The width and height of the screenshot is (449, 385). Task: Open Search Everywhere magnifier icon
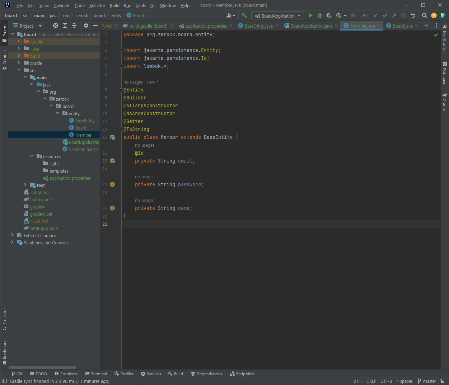(x=425, y=15)
